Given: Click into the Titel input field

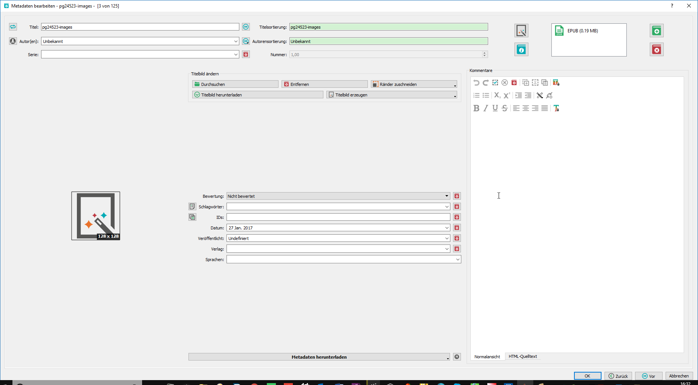Looking at the screenshot, I should coord(140,27).
